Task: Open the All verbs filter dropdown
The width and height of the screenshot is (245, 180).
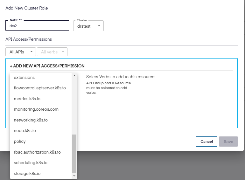Action: [x=52, y=52]
